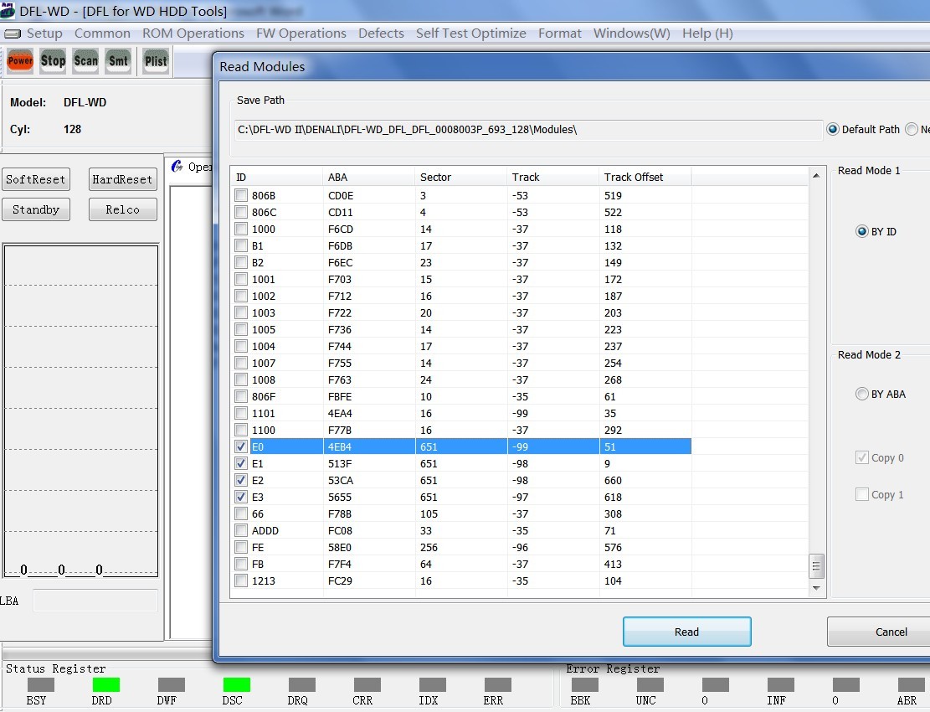
Task: Uncheck module E0 checkbox
Action: click(241, 446)
